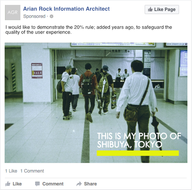Open the 1 Comment count link

tap(32, 171)
